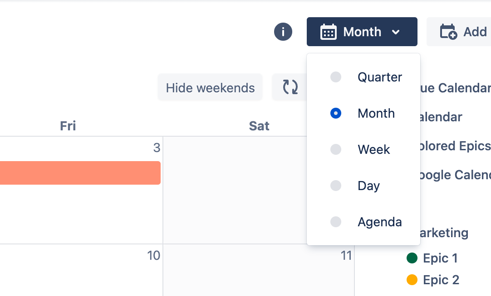Click the add calendar plus icon
This screenshot has height=296, width=491.
tap(448, 32)
